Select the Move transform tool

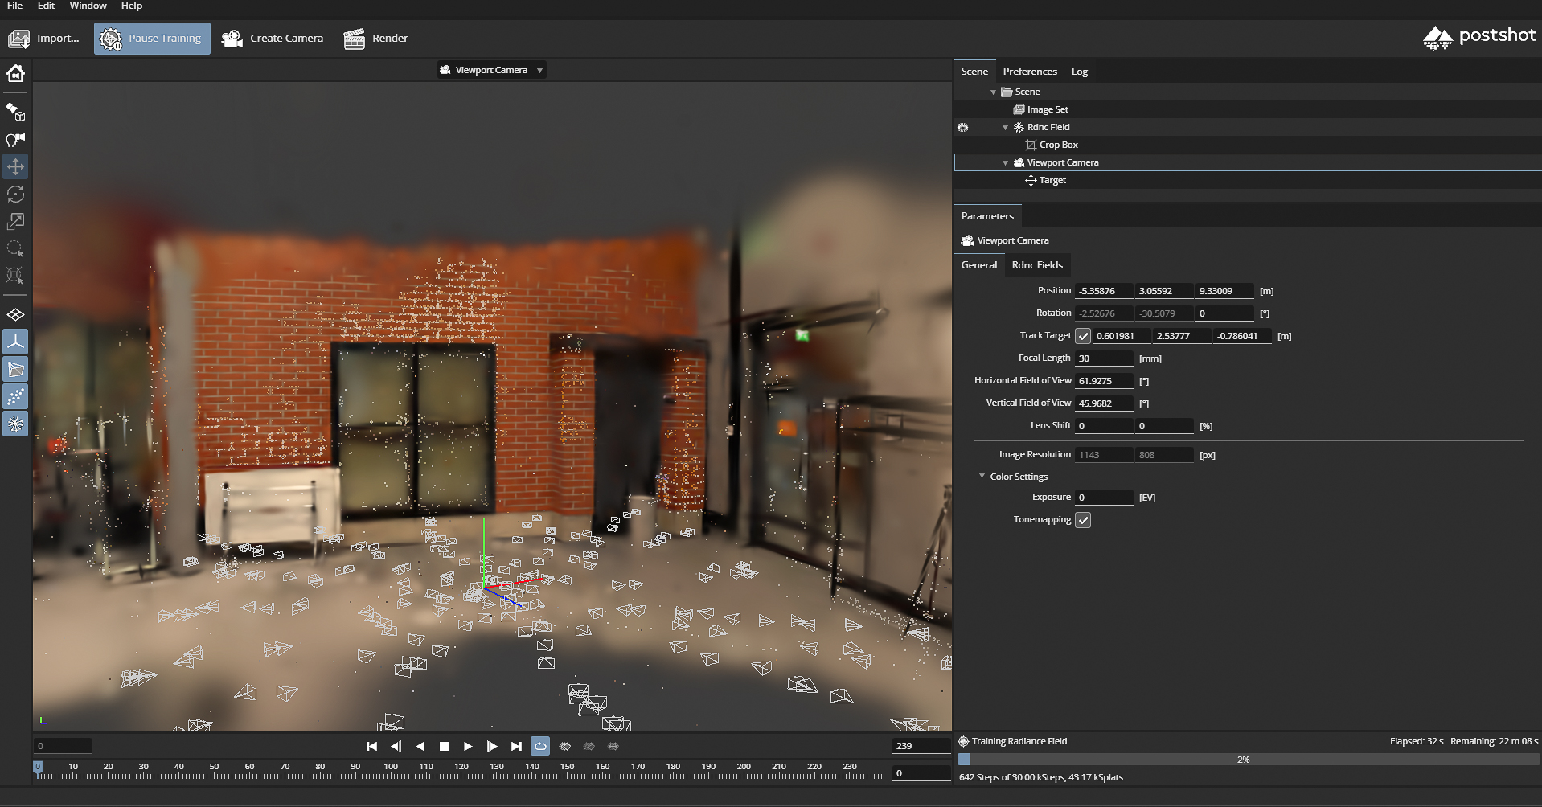pos(15,167)
